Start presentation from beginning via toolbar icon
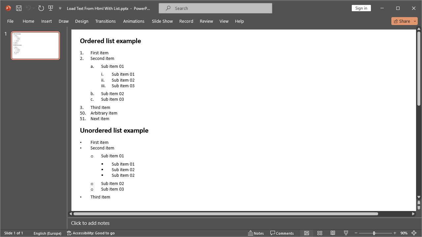This screenshot has height=237, width=422. [50, 8]
